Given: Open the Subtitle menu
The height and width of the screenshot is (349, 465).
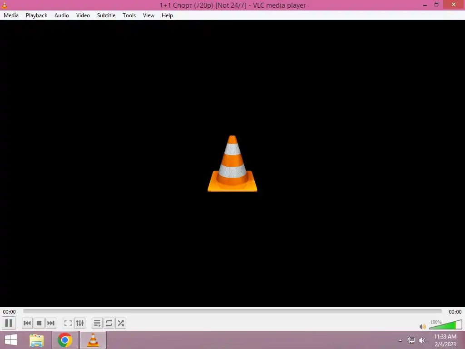Looking at the screenshot, I should (x=106, y=15).
